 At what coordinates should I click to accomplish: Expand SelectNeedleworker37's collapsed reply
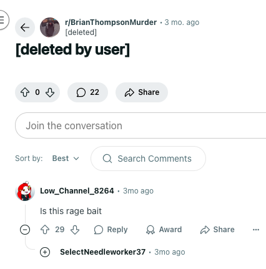45,252
